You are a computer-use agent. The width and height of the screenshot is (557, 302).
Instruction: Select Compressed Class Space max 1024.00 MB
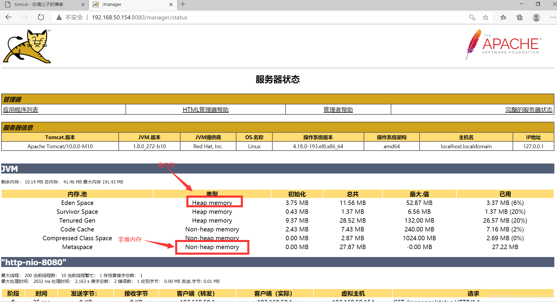(x=419, y=238)
